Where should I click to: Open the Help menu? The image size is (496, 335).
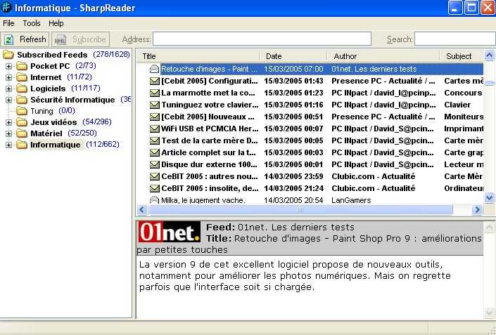click(56, 23)
